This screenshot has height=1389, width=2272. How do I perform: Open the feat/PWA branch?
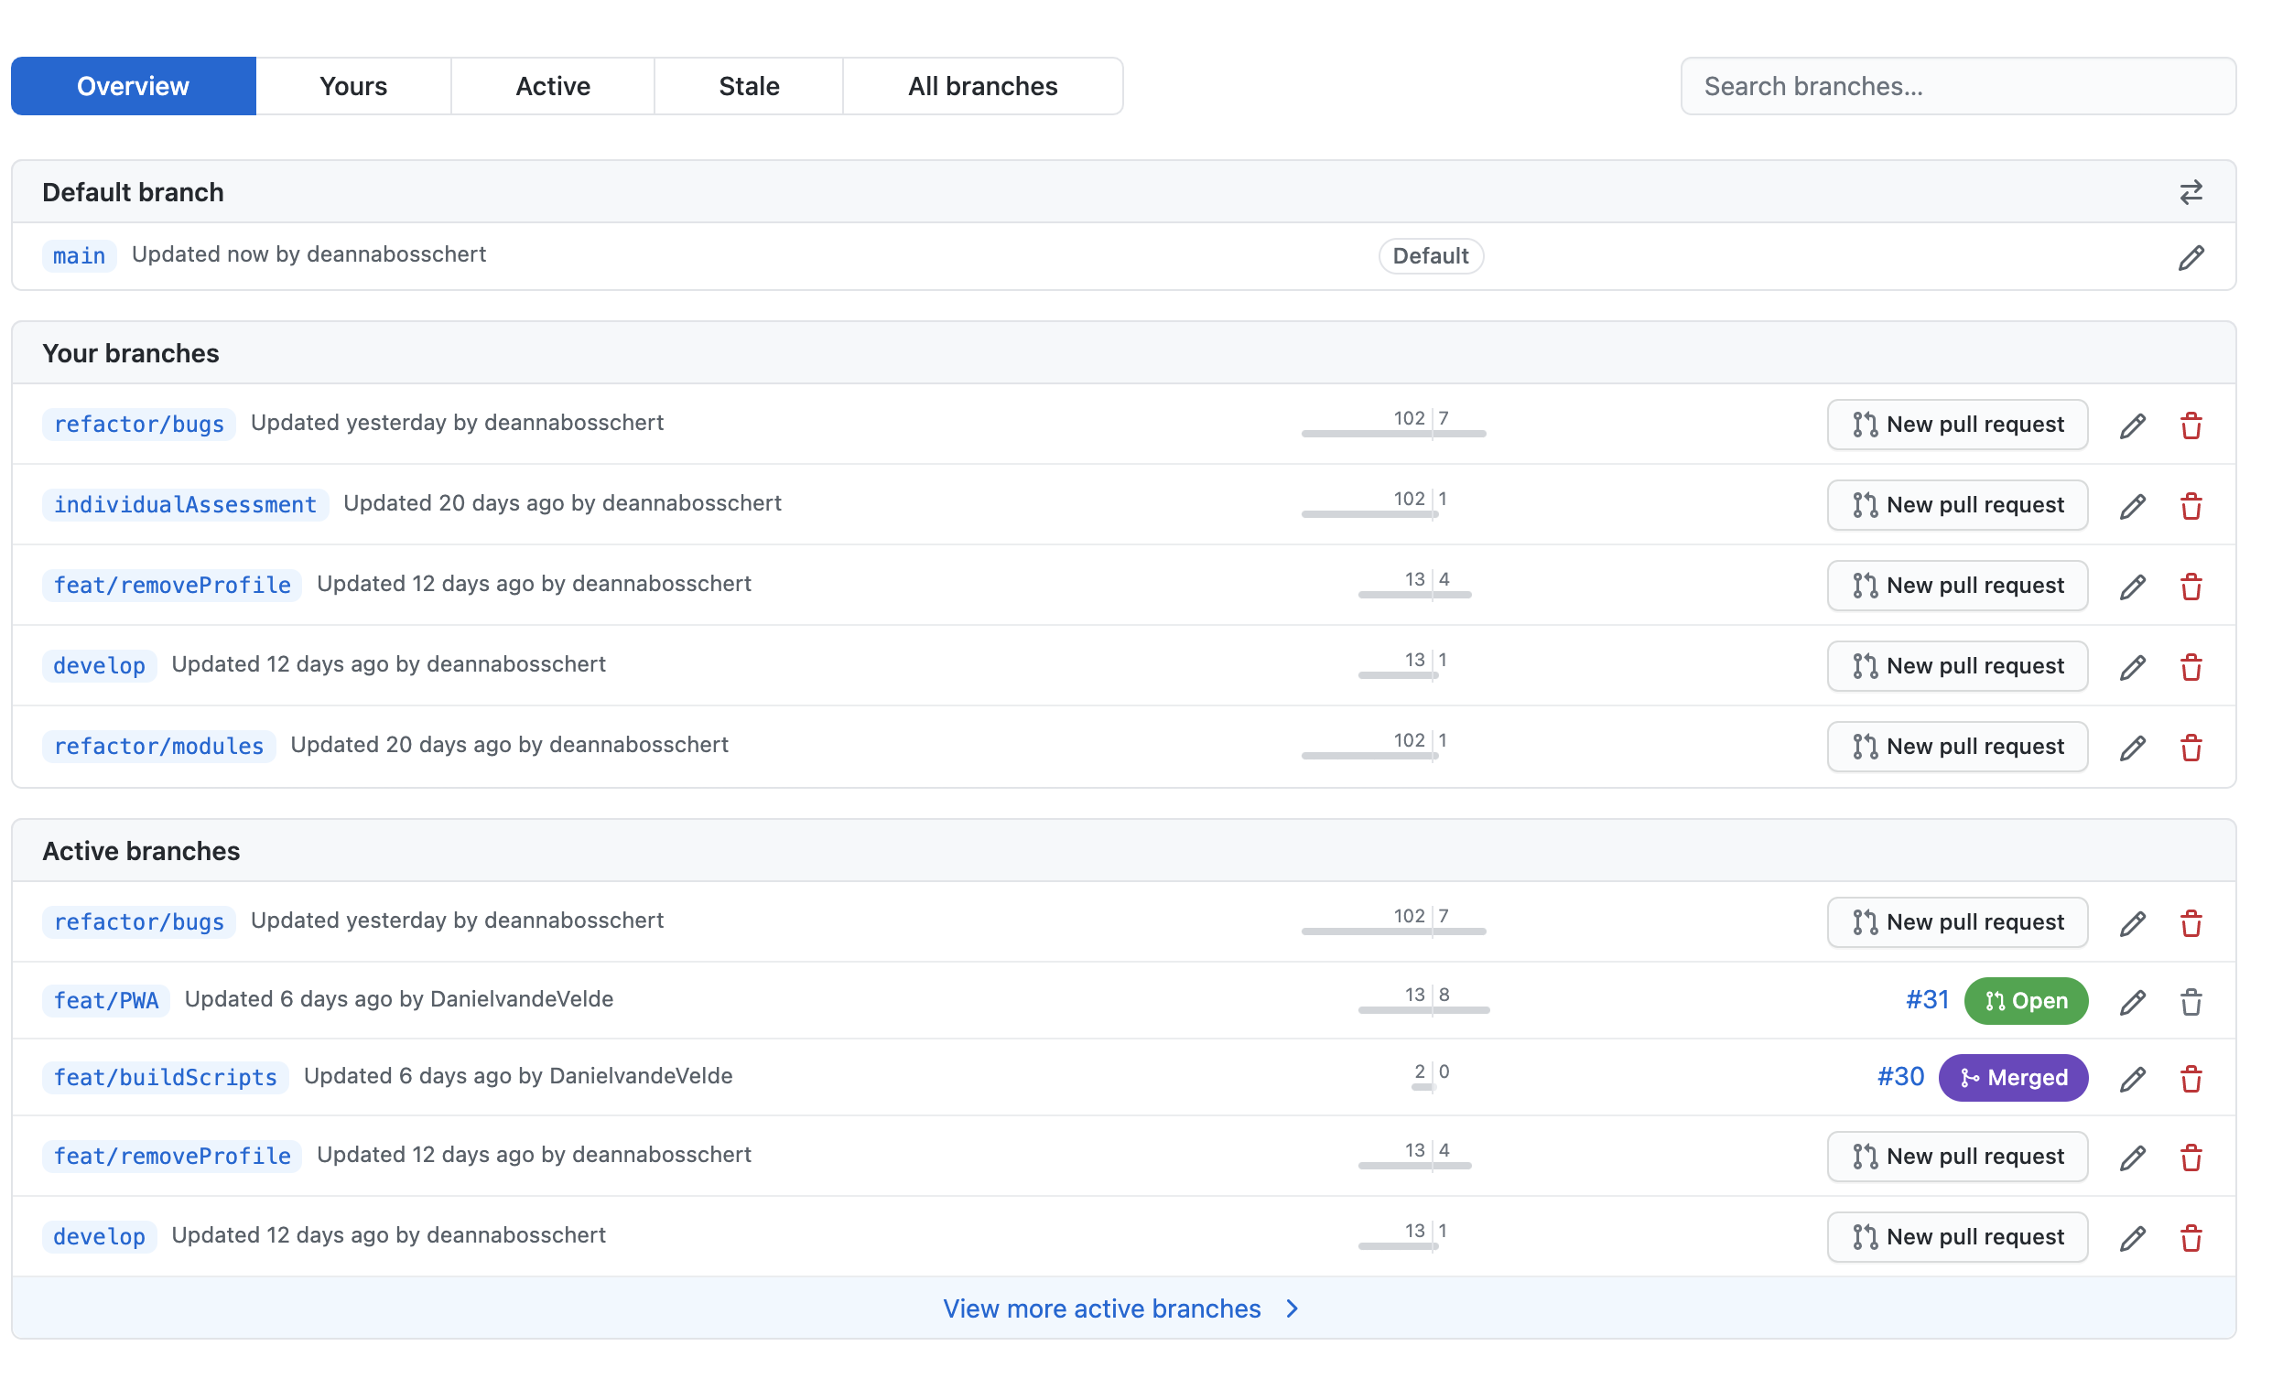point(105,1000)
